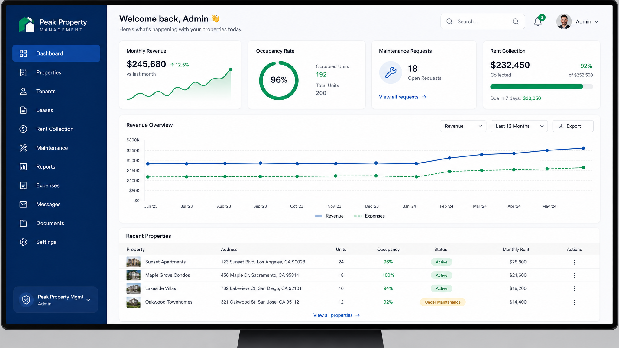Screen dimensions: 619x348
Task: Open the Reports chart icon
Action: pos(23,167)
